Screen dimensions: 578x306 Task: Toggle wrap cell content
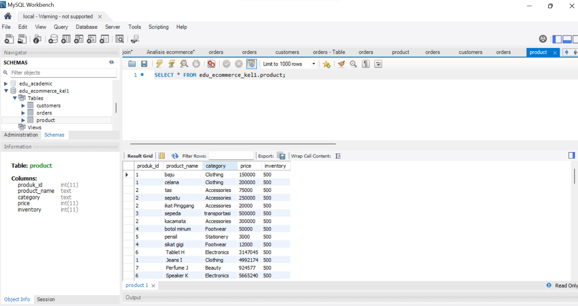(x=338, y=156)
